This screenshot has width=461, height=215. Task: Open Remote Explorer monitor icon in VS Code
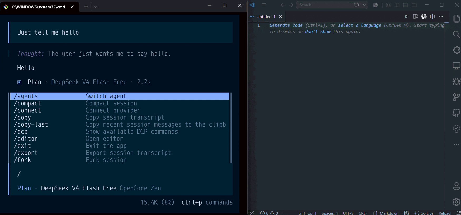(457, 66)
